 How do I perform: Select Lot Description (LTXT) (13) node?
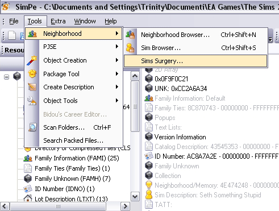click(x=71, y=198)
